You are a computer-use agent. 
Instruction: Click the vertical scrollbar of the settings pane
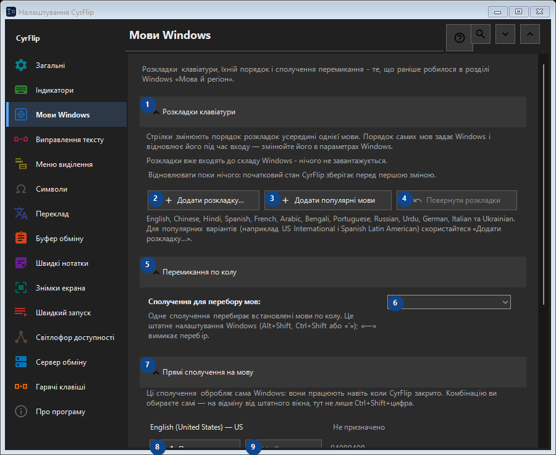544,185
